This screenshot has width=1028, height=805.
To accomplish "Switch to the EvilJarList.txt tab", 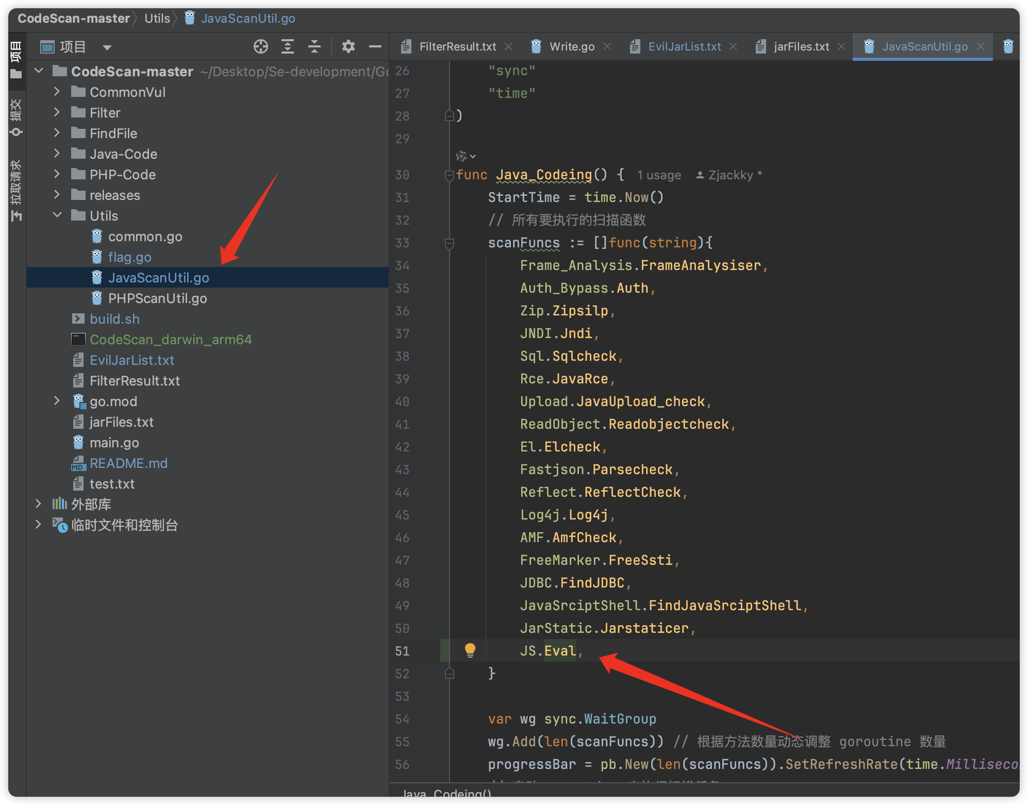I will [x=684, y=47].
